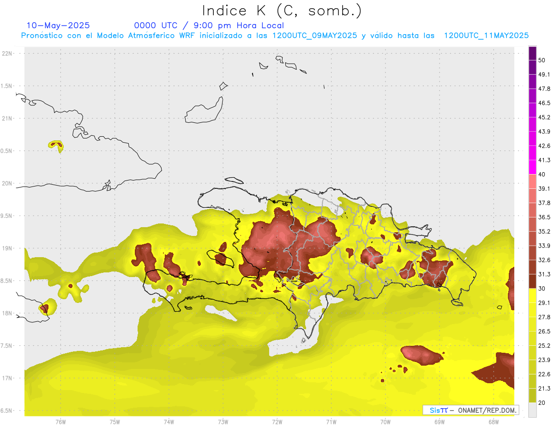Click the '72W' longitude label

pos(277,422)
